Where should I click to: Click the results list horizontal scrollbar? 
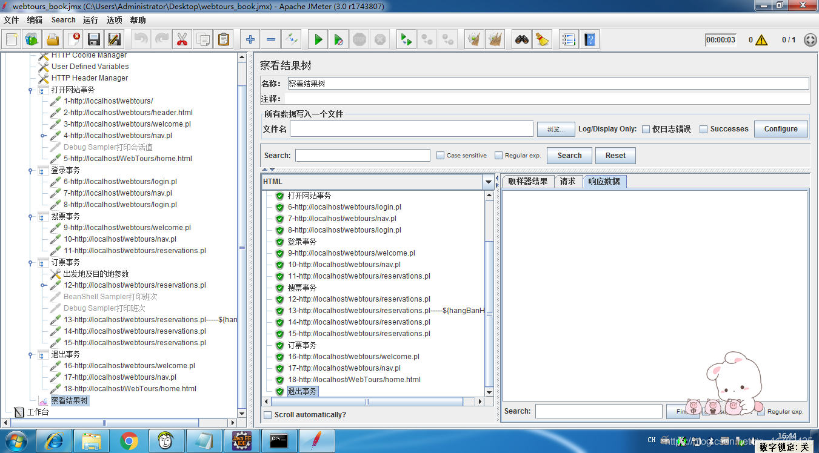pos(367,402)
